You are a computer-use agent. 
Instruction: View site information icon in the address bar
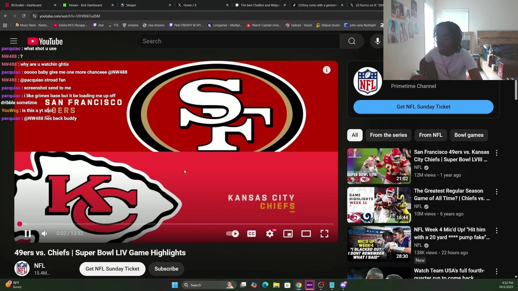pos(34,16)
